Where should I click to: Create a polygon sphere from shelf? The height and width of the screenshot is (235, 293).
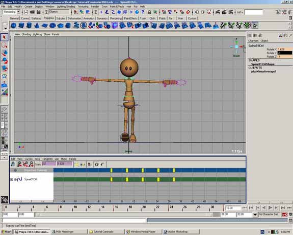[x=13, y=26]
